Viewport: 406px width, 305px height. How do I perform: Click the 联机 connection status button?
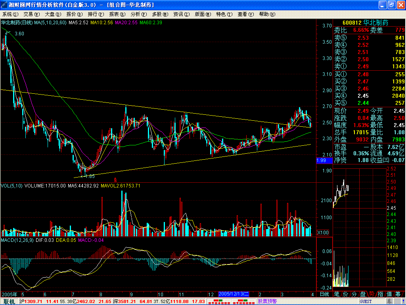(9, 301)
